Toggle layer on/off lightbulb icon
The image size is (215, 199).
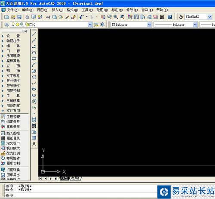[x=13, y=25]
